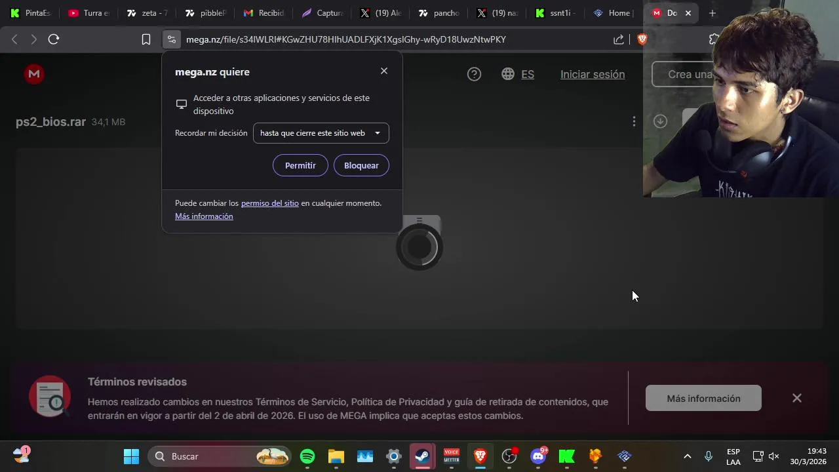Switch to the PintaEs tab
Viewport: 839px width, 472px height.
(30, 13)
